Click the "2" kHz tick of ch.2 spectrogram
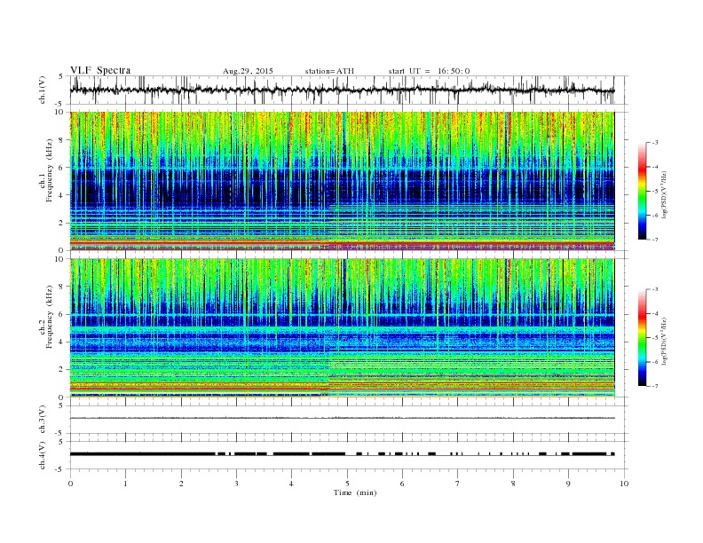Screen dimensions: 703x543 click(61, 370)
